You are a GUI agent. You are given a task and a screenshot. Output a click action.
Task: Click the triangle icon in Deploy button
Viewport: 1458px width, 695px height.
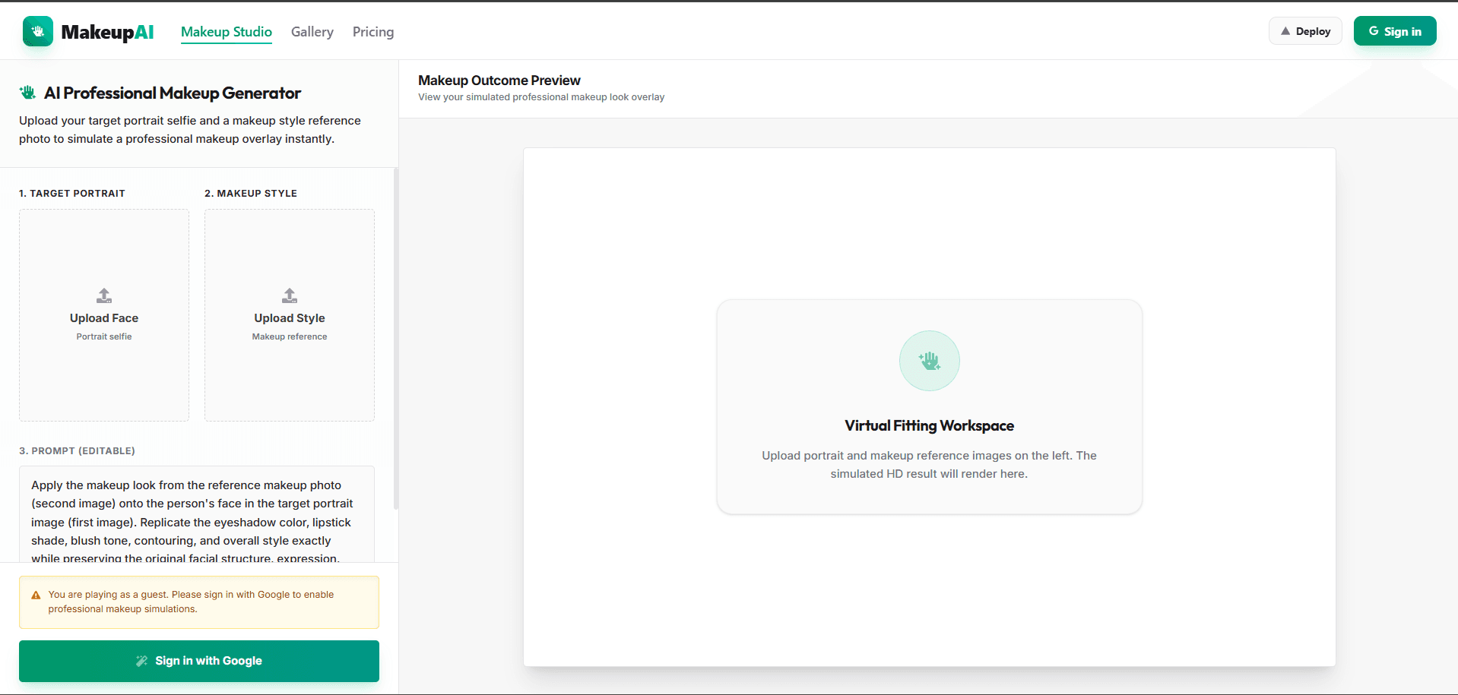click(x=1285, y=31)
